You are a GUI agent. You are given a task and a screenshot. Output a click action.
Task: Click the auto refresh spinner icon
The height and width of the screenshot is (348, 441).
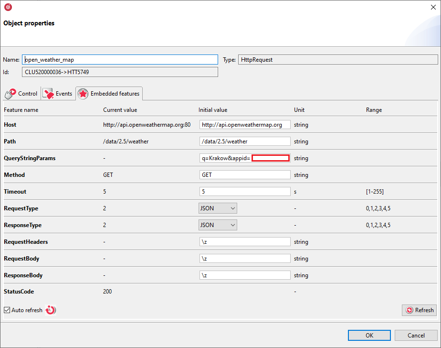pos(51,310)
